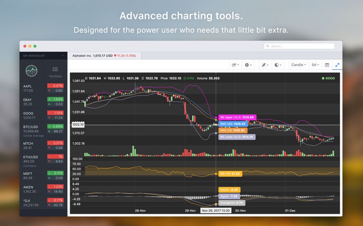Toggle the RSI (14) indicator label
This screenshot has width=363, height=226.
pyautogui.click(x=230, y=174)
